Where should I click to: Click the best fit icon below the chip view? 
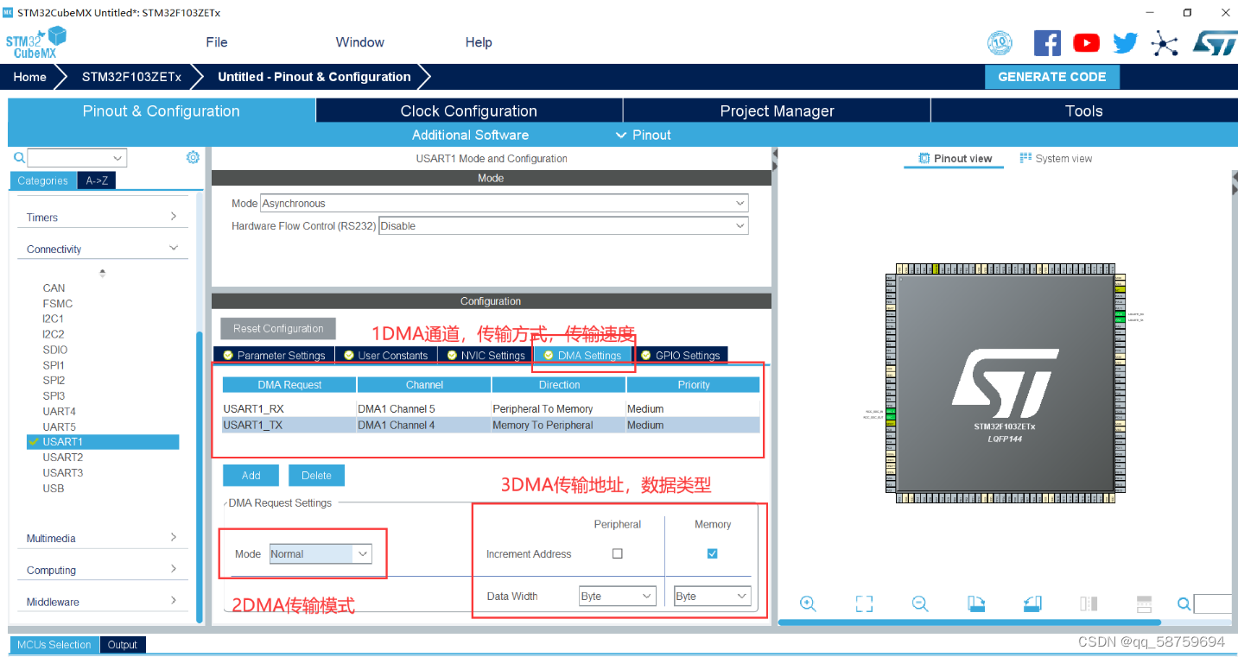(864, 603)
